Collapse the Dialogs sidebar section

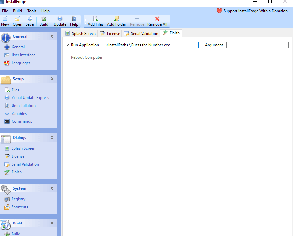(52, 138)
